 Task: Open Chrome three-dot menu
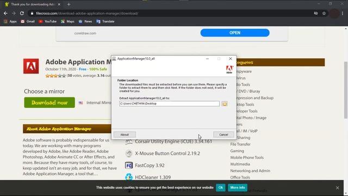tap(343, 13)
